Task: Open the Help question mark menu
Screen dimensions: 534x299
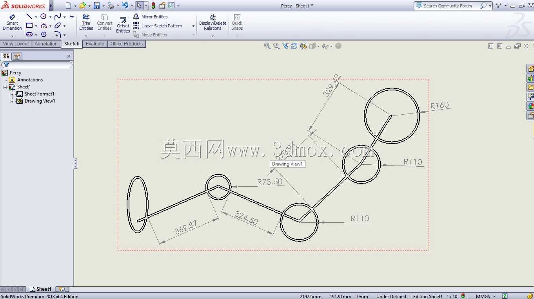Action: [x=498, y=5]
